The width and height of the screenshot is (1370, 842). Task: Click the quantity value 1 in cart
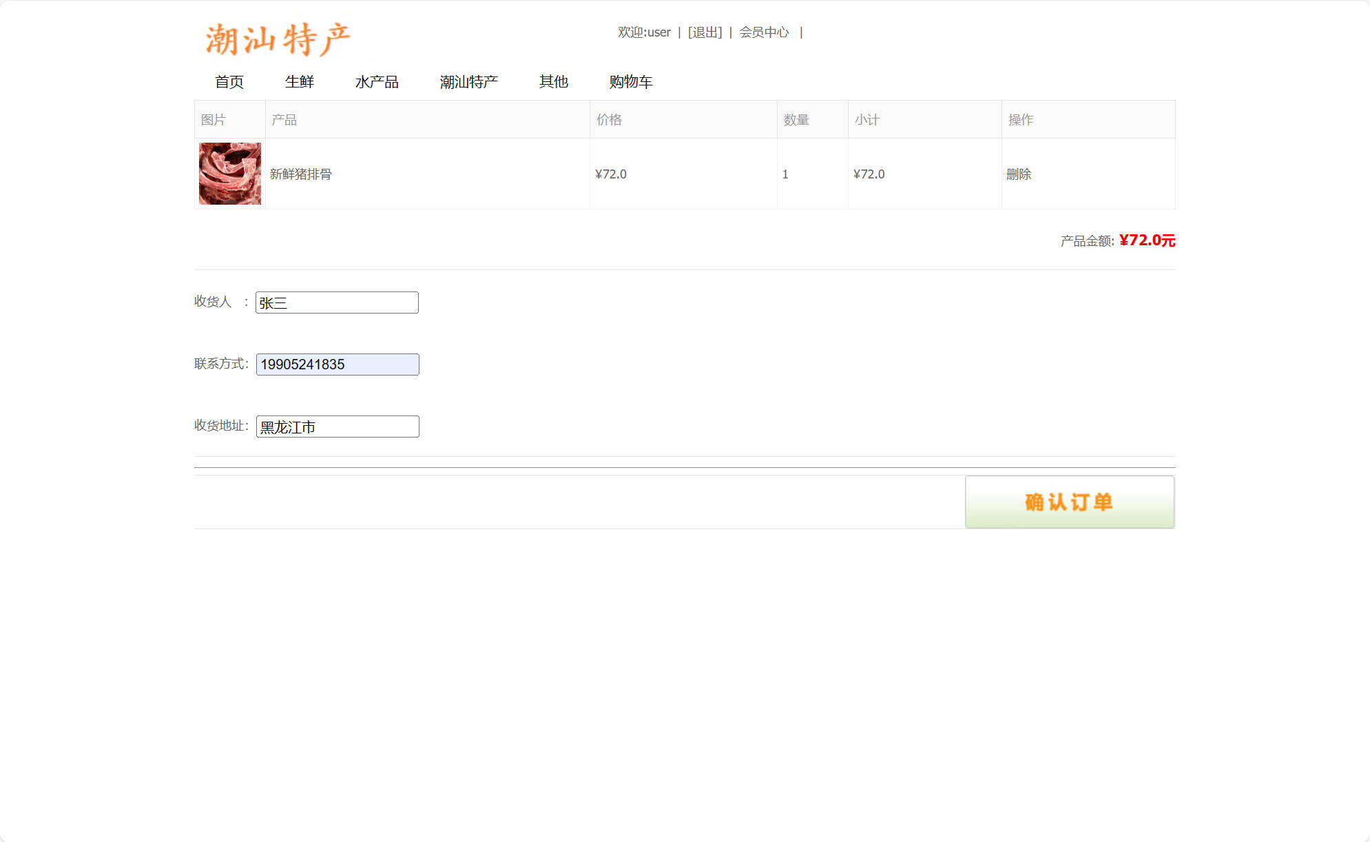785,174
